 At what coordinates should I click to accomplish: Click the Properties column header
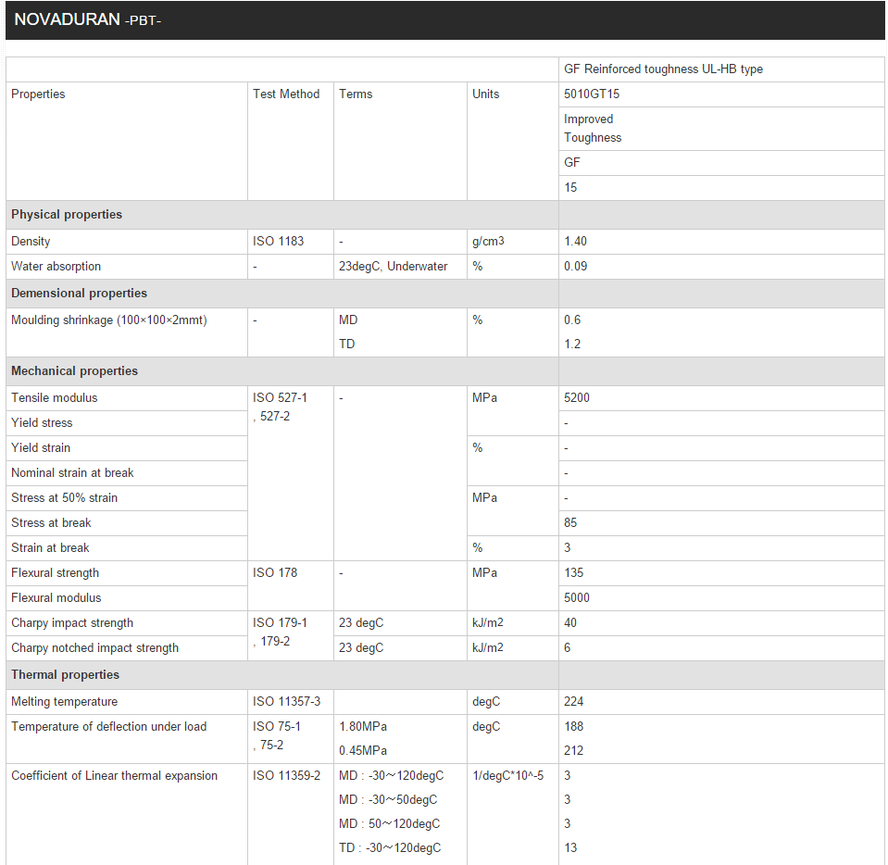click(x=38, y=94)
